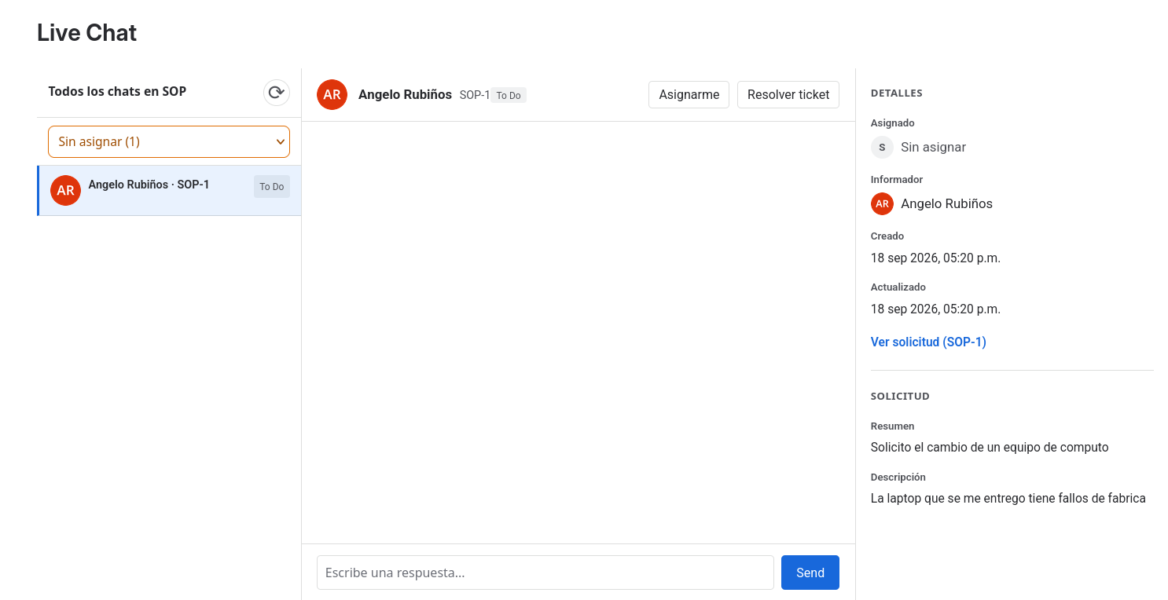Open the Sin asignar filter dropdown

pyautogui.click(x=169, y=141)
